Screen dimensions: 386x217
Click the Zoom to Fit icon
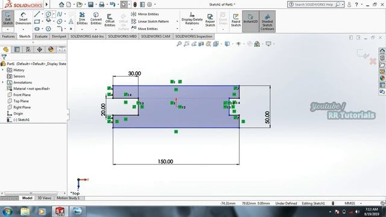pos(179,44)
